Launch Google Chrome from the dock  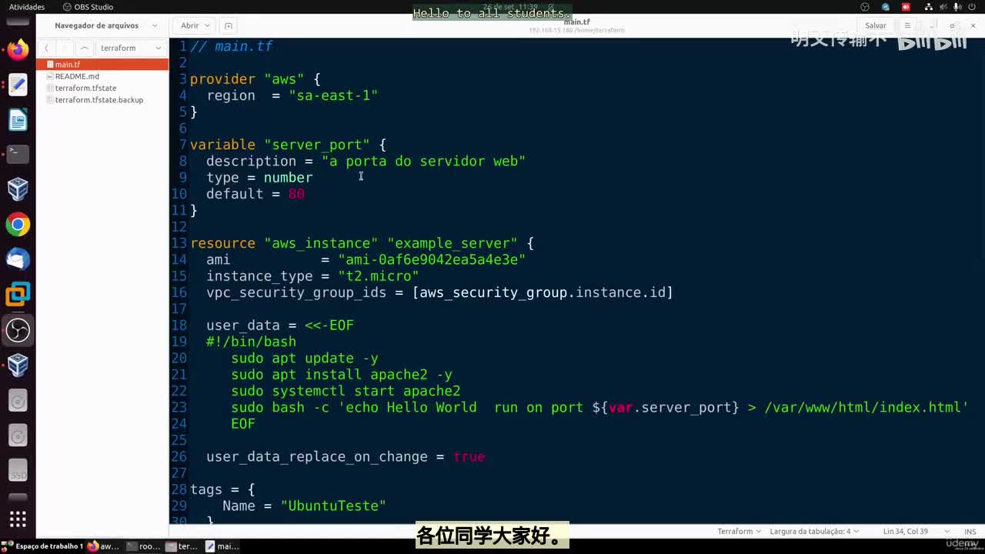tap(18, 225)
